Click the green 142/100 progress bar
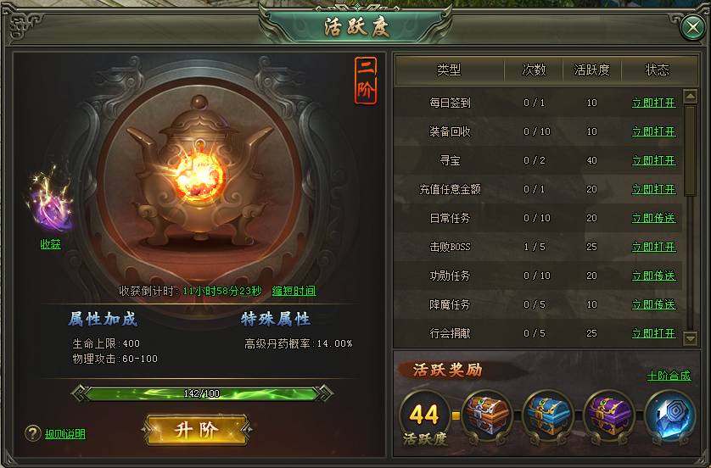The width and height of the screenshot is (711, 468). (202, 393)
